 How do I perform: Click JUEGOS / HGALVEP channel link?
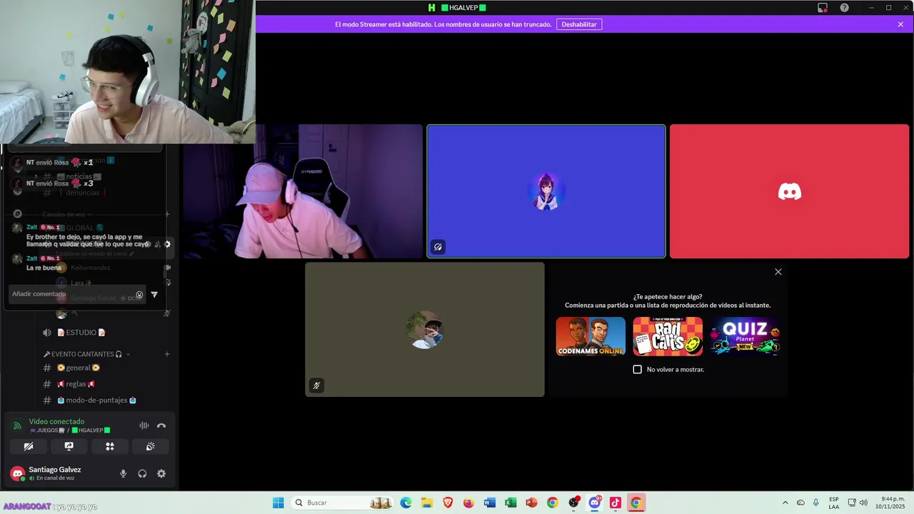click(x=70, y=430)
